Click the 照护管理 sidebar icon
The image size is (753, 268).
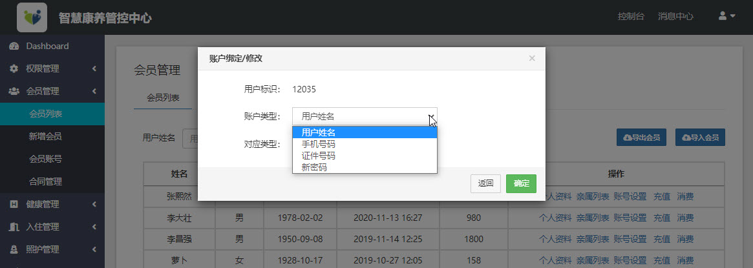14,249
